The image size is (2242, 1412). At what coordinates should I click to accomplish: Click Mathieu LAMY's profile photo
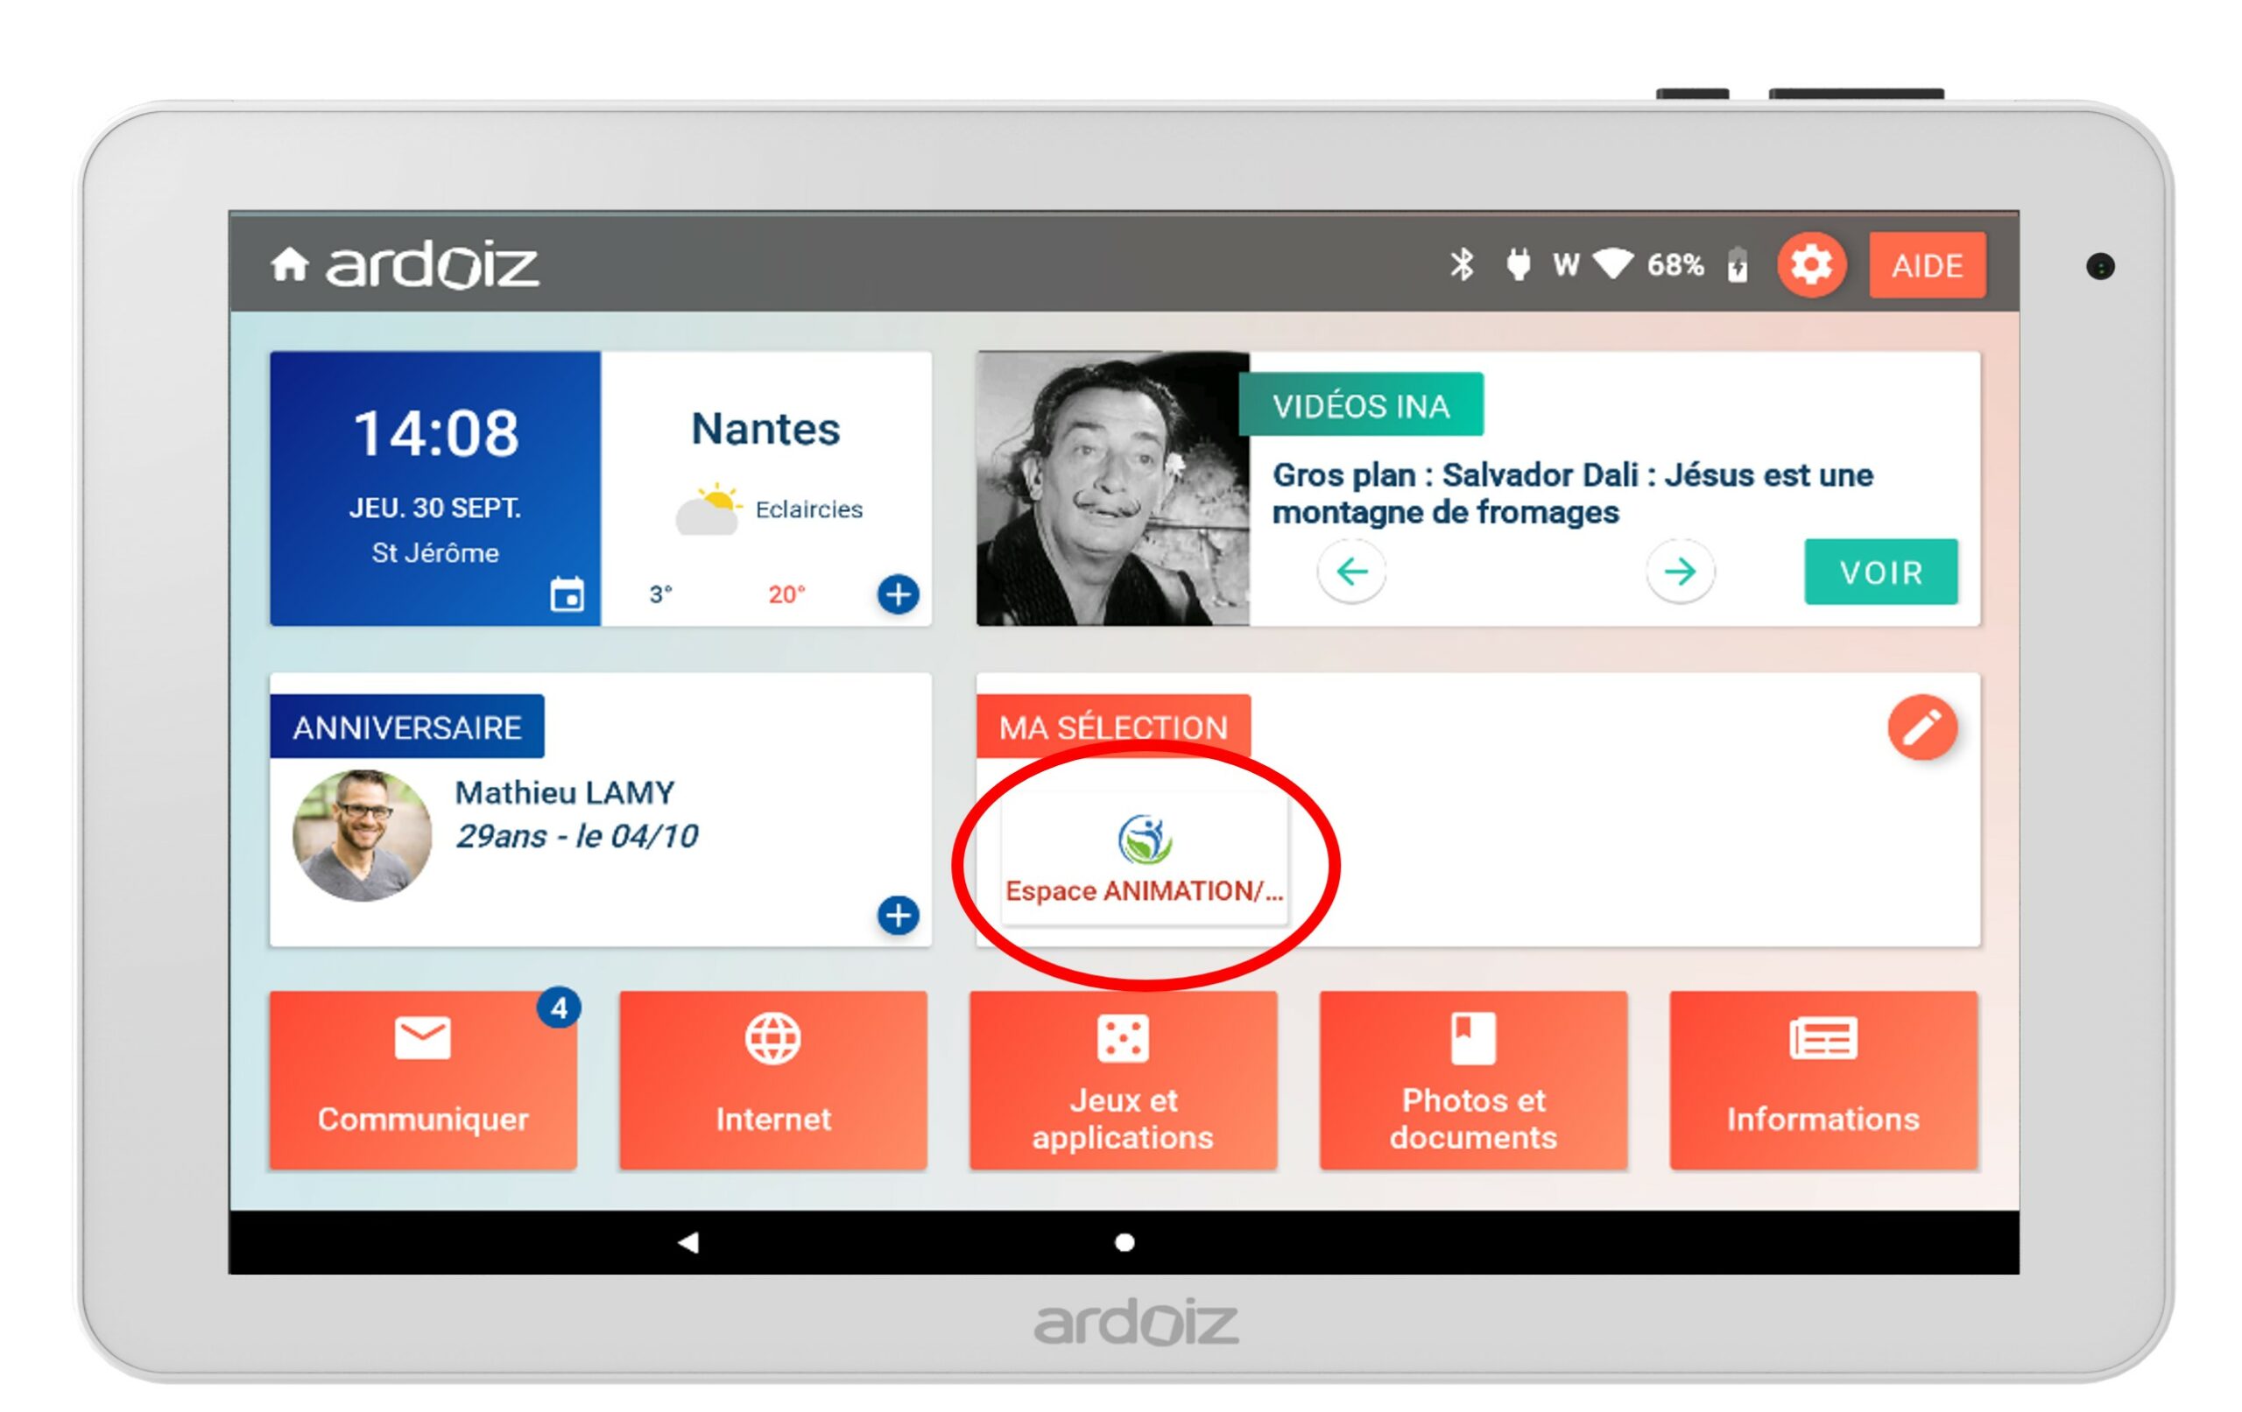(363, 835)
